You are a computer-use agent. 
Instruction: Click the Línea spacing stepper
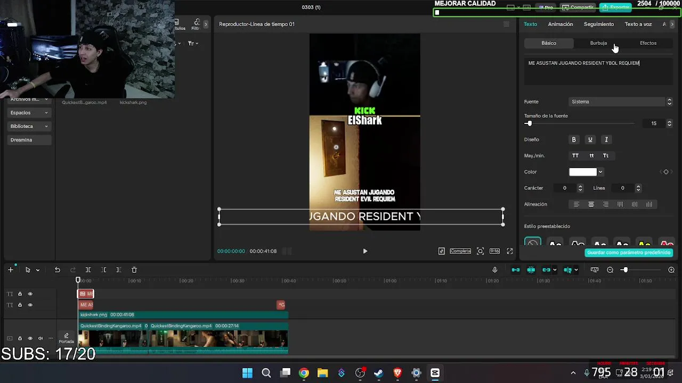[638, 188]
